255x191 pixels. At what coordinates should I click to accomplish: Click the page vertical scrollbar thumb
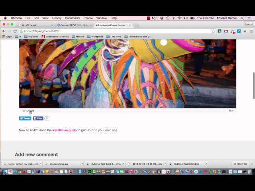click(254, 85)
